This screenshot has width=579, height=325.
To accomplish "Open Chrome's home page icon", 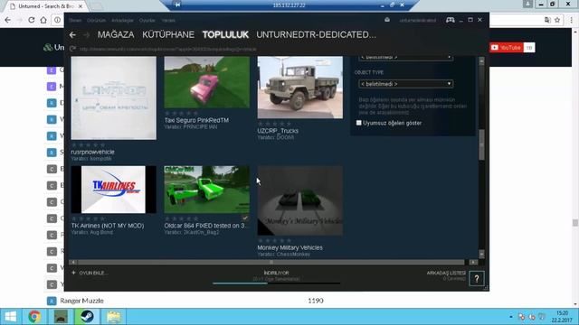I will tap(43, 20).
